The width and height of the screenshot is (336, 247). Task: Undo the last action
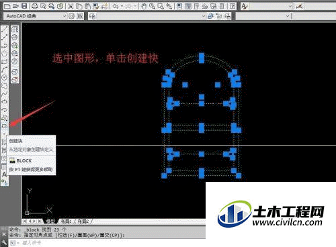pos(116,6)
